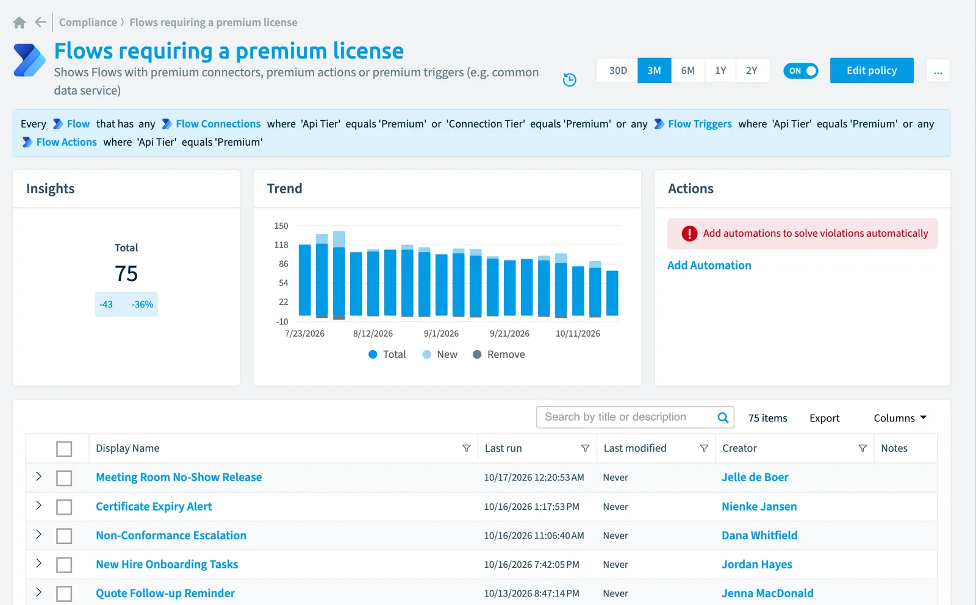Open Compliance in the breadcrumb

[88, 23]
